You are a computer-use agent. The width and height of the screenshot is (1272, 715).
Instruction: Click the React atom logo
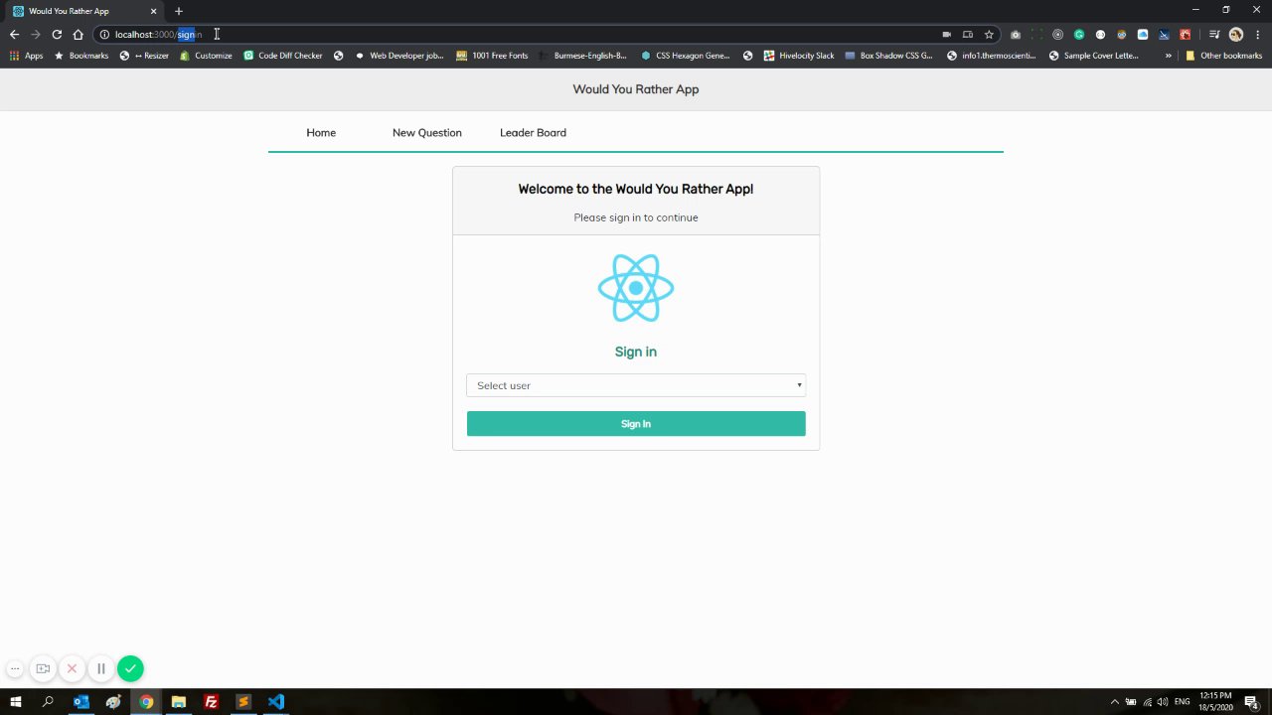636,288
